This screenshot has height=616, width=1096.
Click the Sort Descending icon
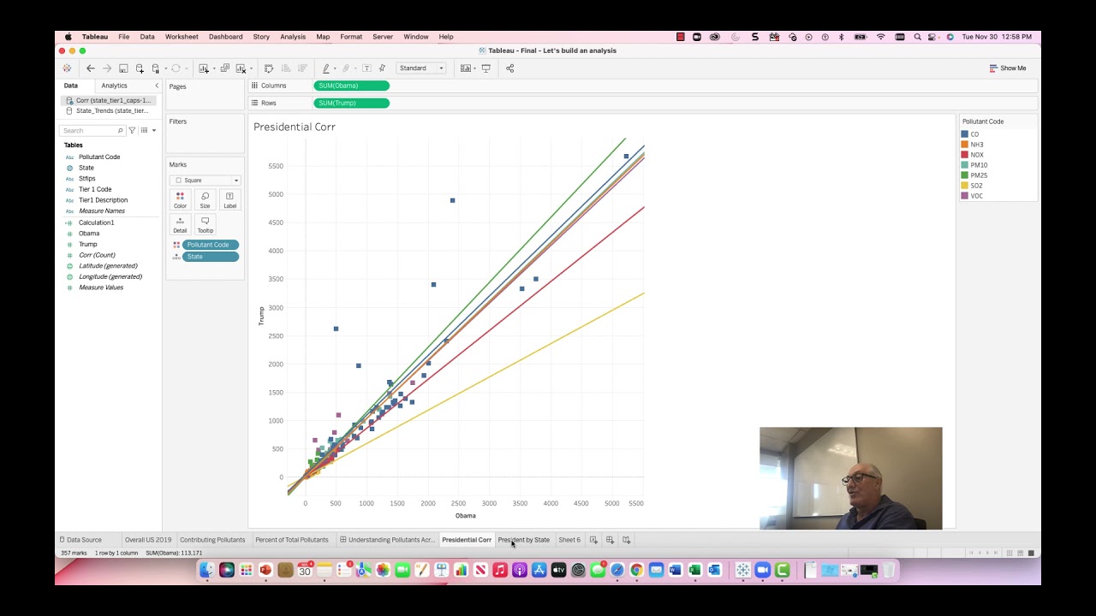point(301,68)
